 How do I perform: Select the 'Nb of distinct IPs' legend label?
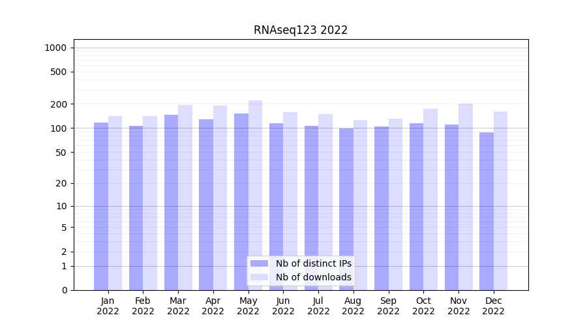tap(313, 263)
